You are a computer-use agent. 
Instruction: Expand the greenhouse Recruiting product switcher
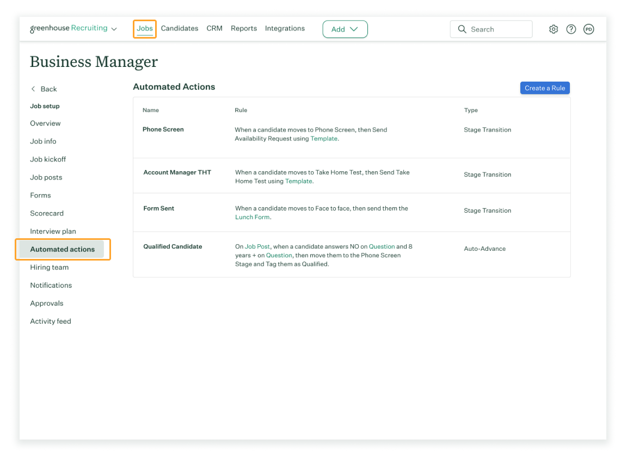click(73, 28)
